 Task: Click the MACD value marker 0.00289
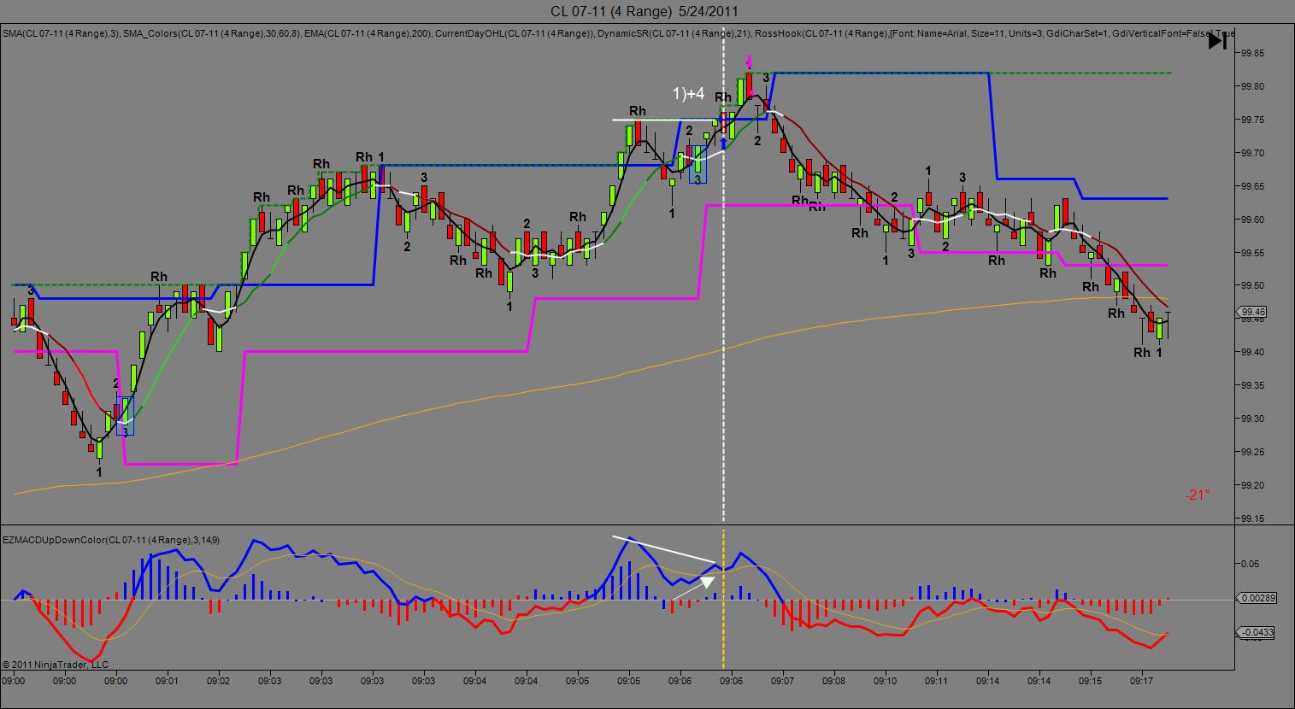coord(1255,600)
